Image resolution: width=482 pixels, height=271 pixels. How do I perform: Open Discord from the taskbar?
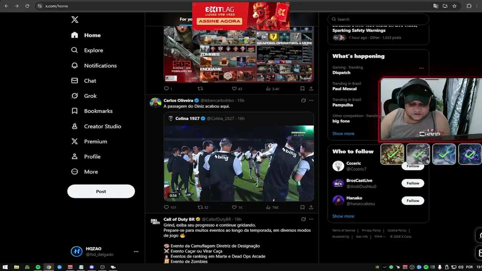tap(92, 267)
